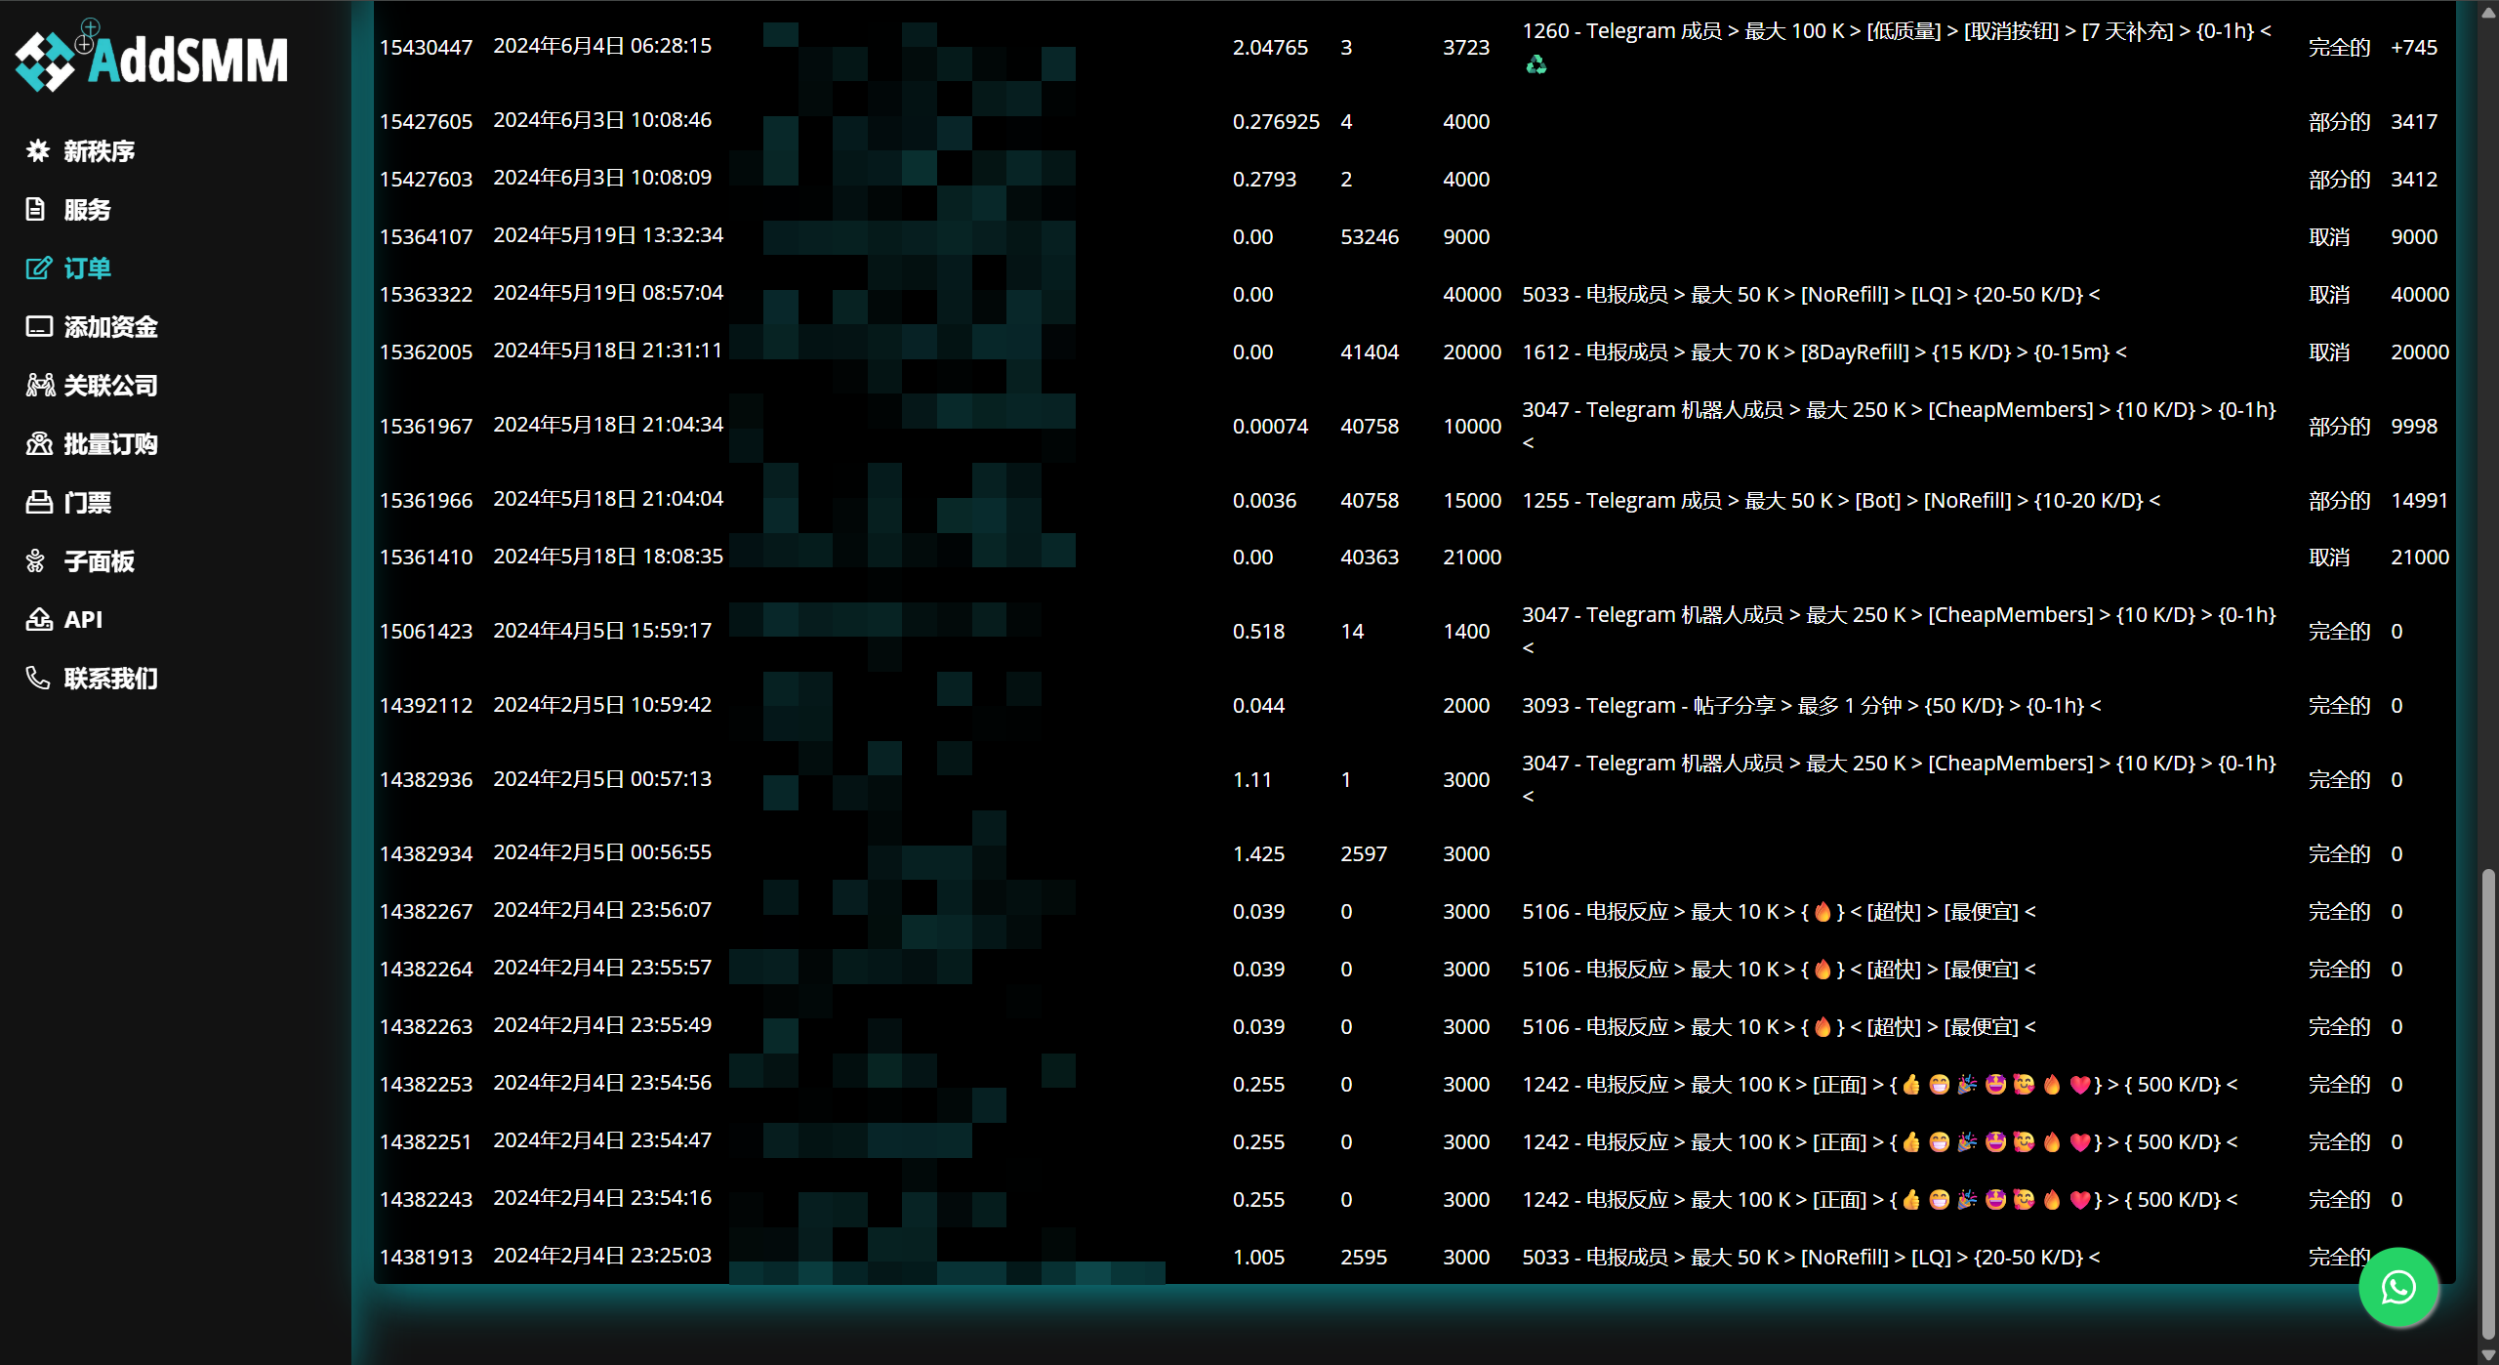The height and width of the screenshot is (1365, 2499).
Task: Click remains value 14991
Action: point(2419,500)
